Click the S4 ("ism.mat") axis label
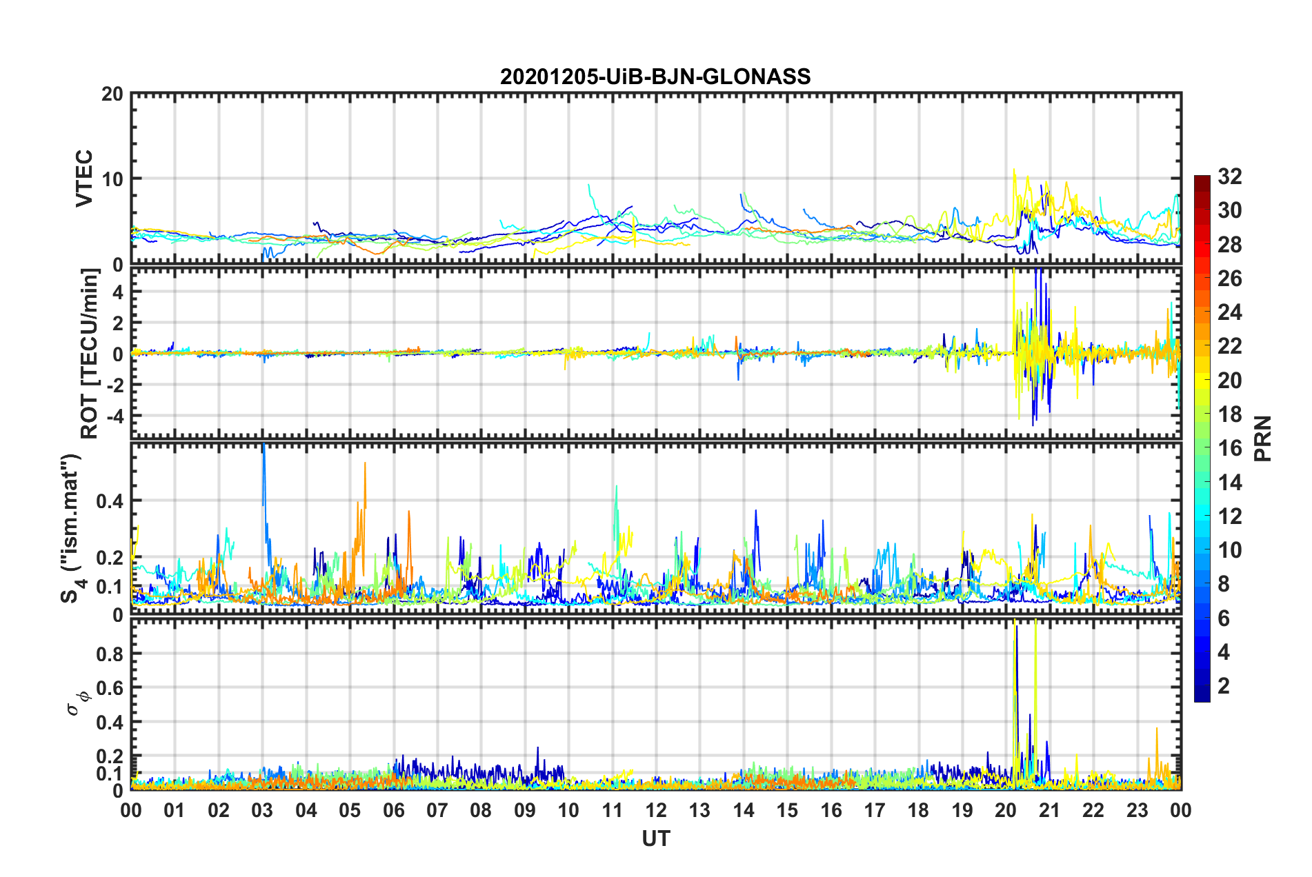The height and width of the screenshot is (877, 1312). (71, 528)
